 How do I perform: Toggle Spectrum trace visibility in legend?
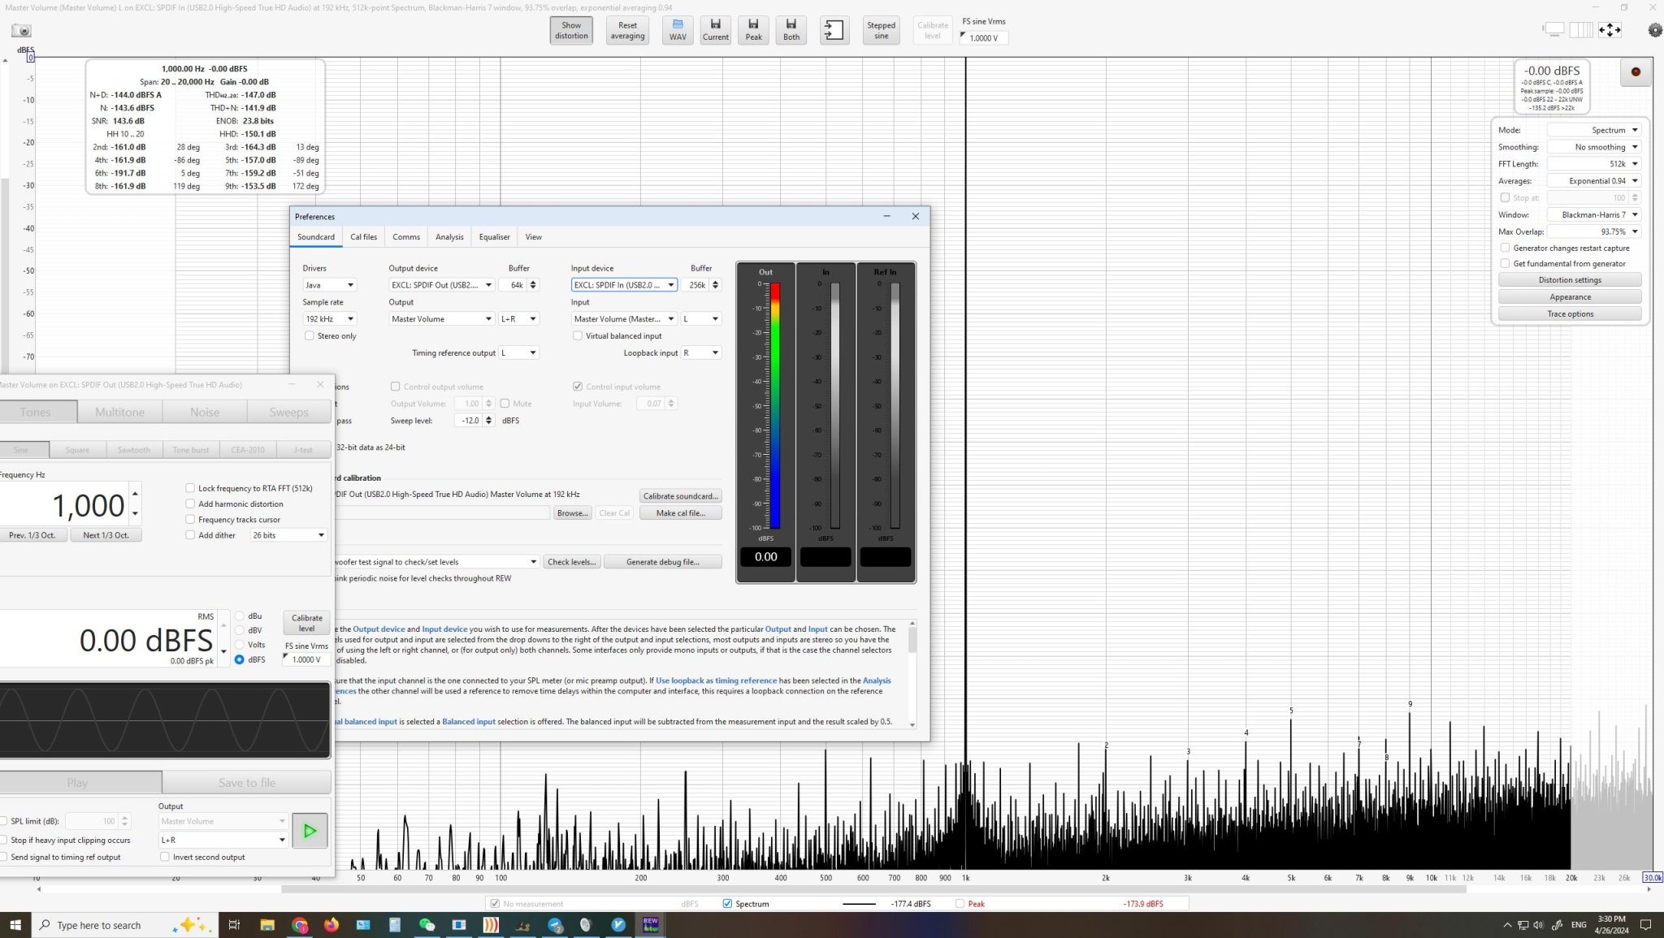point(727,903)
